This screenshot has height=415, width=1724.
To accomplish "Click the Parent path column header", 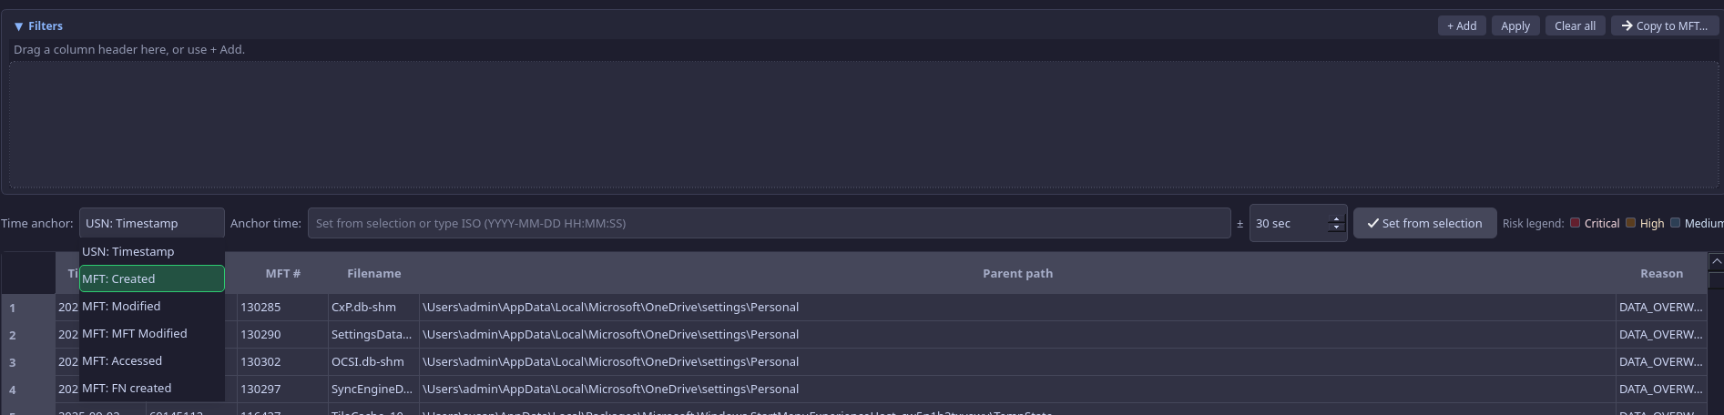I will (x=1017, y=273).
